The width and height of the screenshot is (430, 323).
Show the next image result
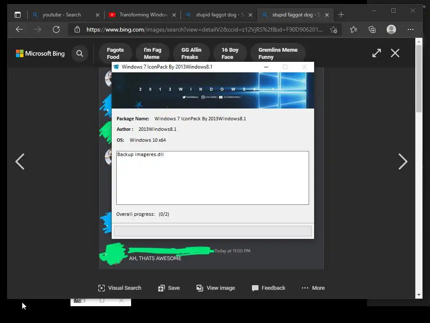pyautogui.click(x=403, y=161)
